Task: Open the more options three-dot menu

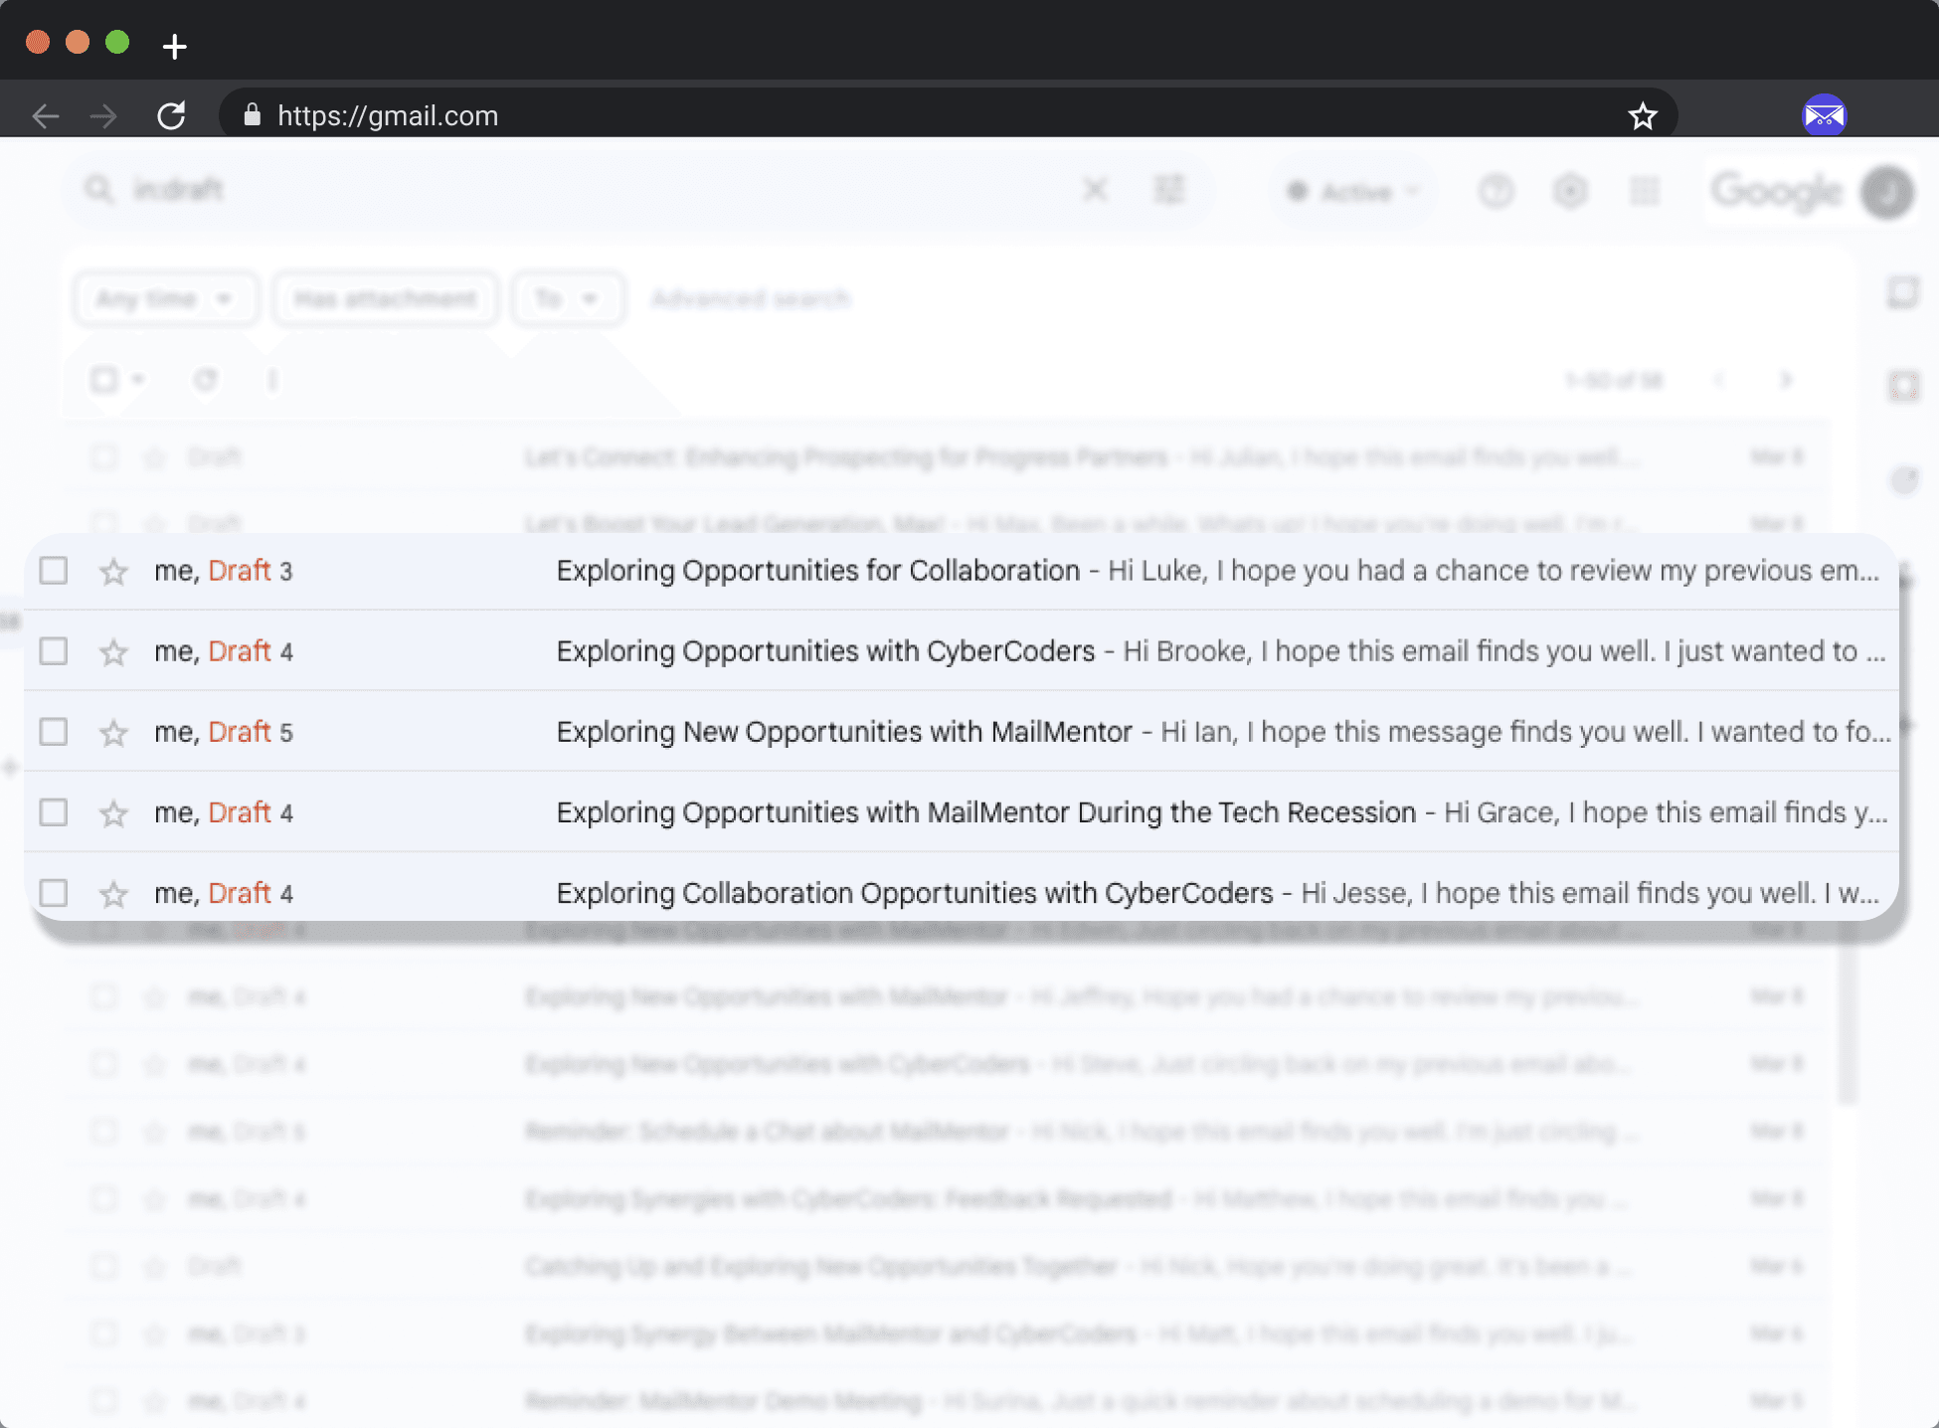Action: (272, 379)
